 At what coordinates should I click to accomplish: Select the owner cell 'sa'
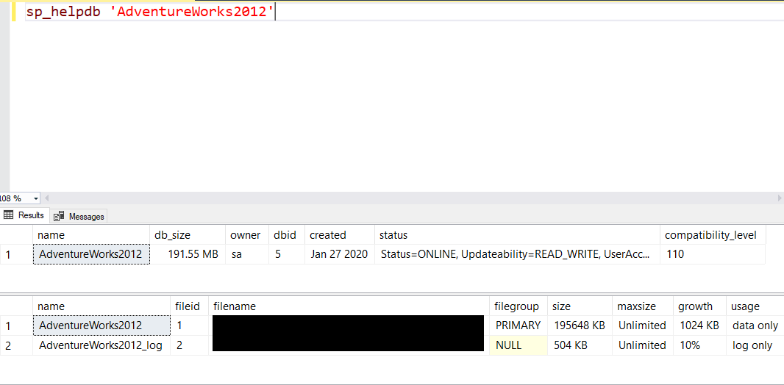[x=248, y=254]
